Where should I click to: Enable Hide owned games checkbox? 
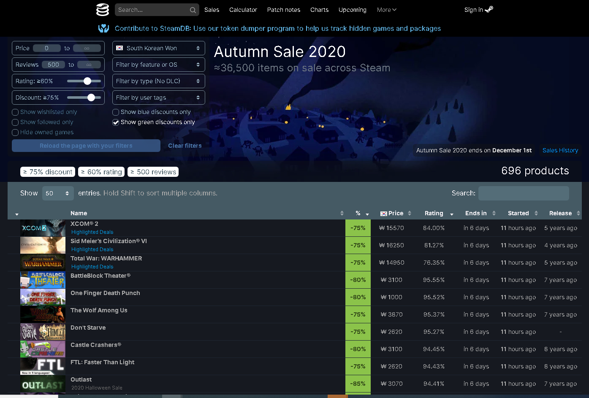click(x=15, y=133)
